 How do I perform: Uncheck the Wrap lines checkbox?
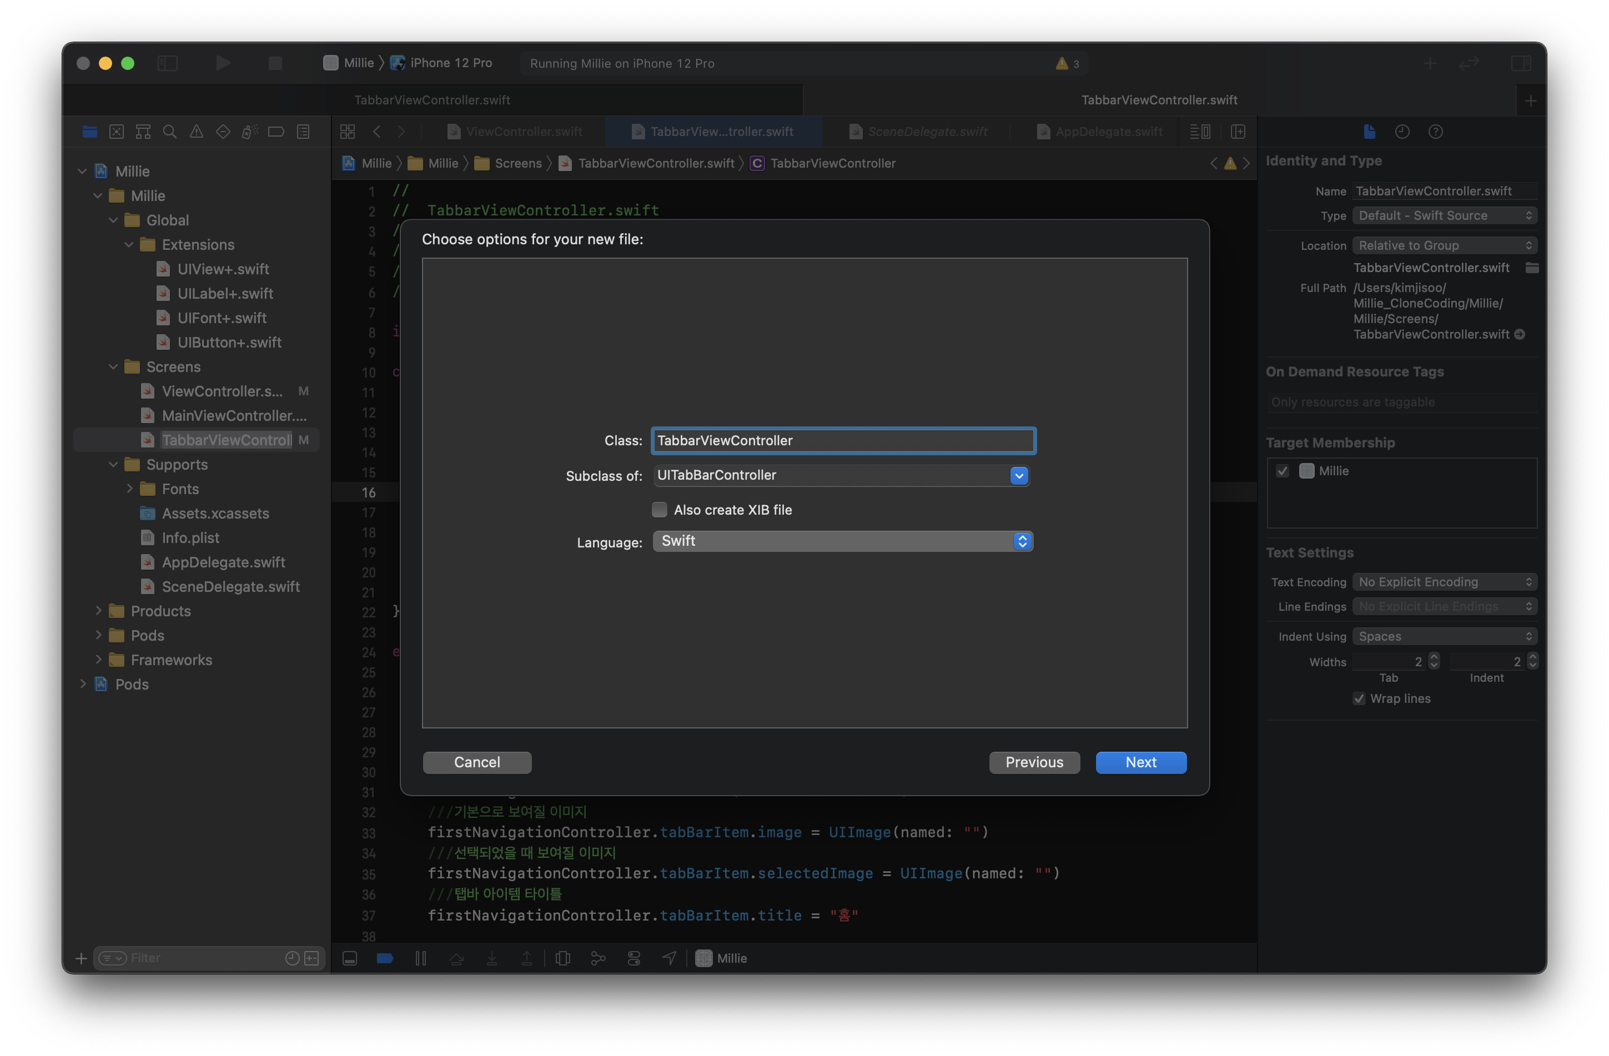pos(1359,698)
